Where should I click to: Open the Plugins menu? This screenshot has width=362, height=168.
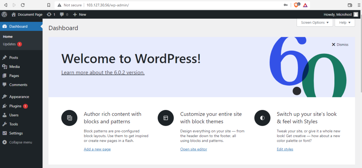tap(21, 106)
